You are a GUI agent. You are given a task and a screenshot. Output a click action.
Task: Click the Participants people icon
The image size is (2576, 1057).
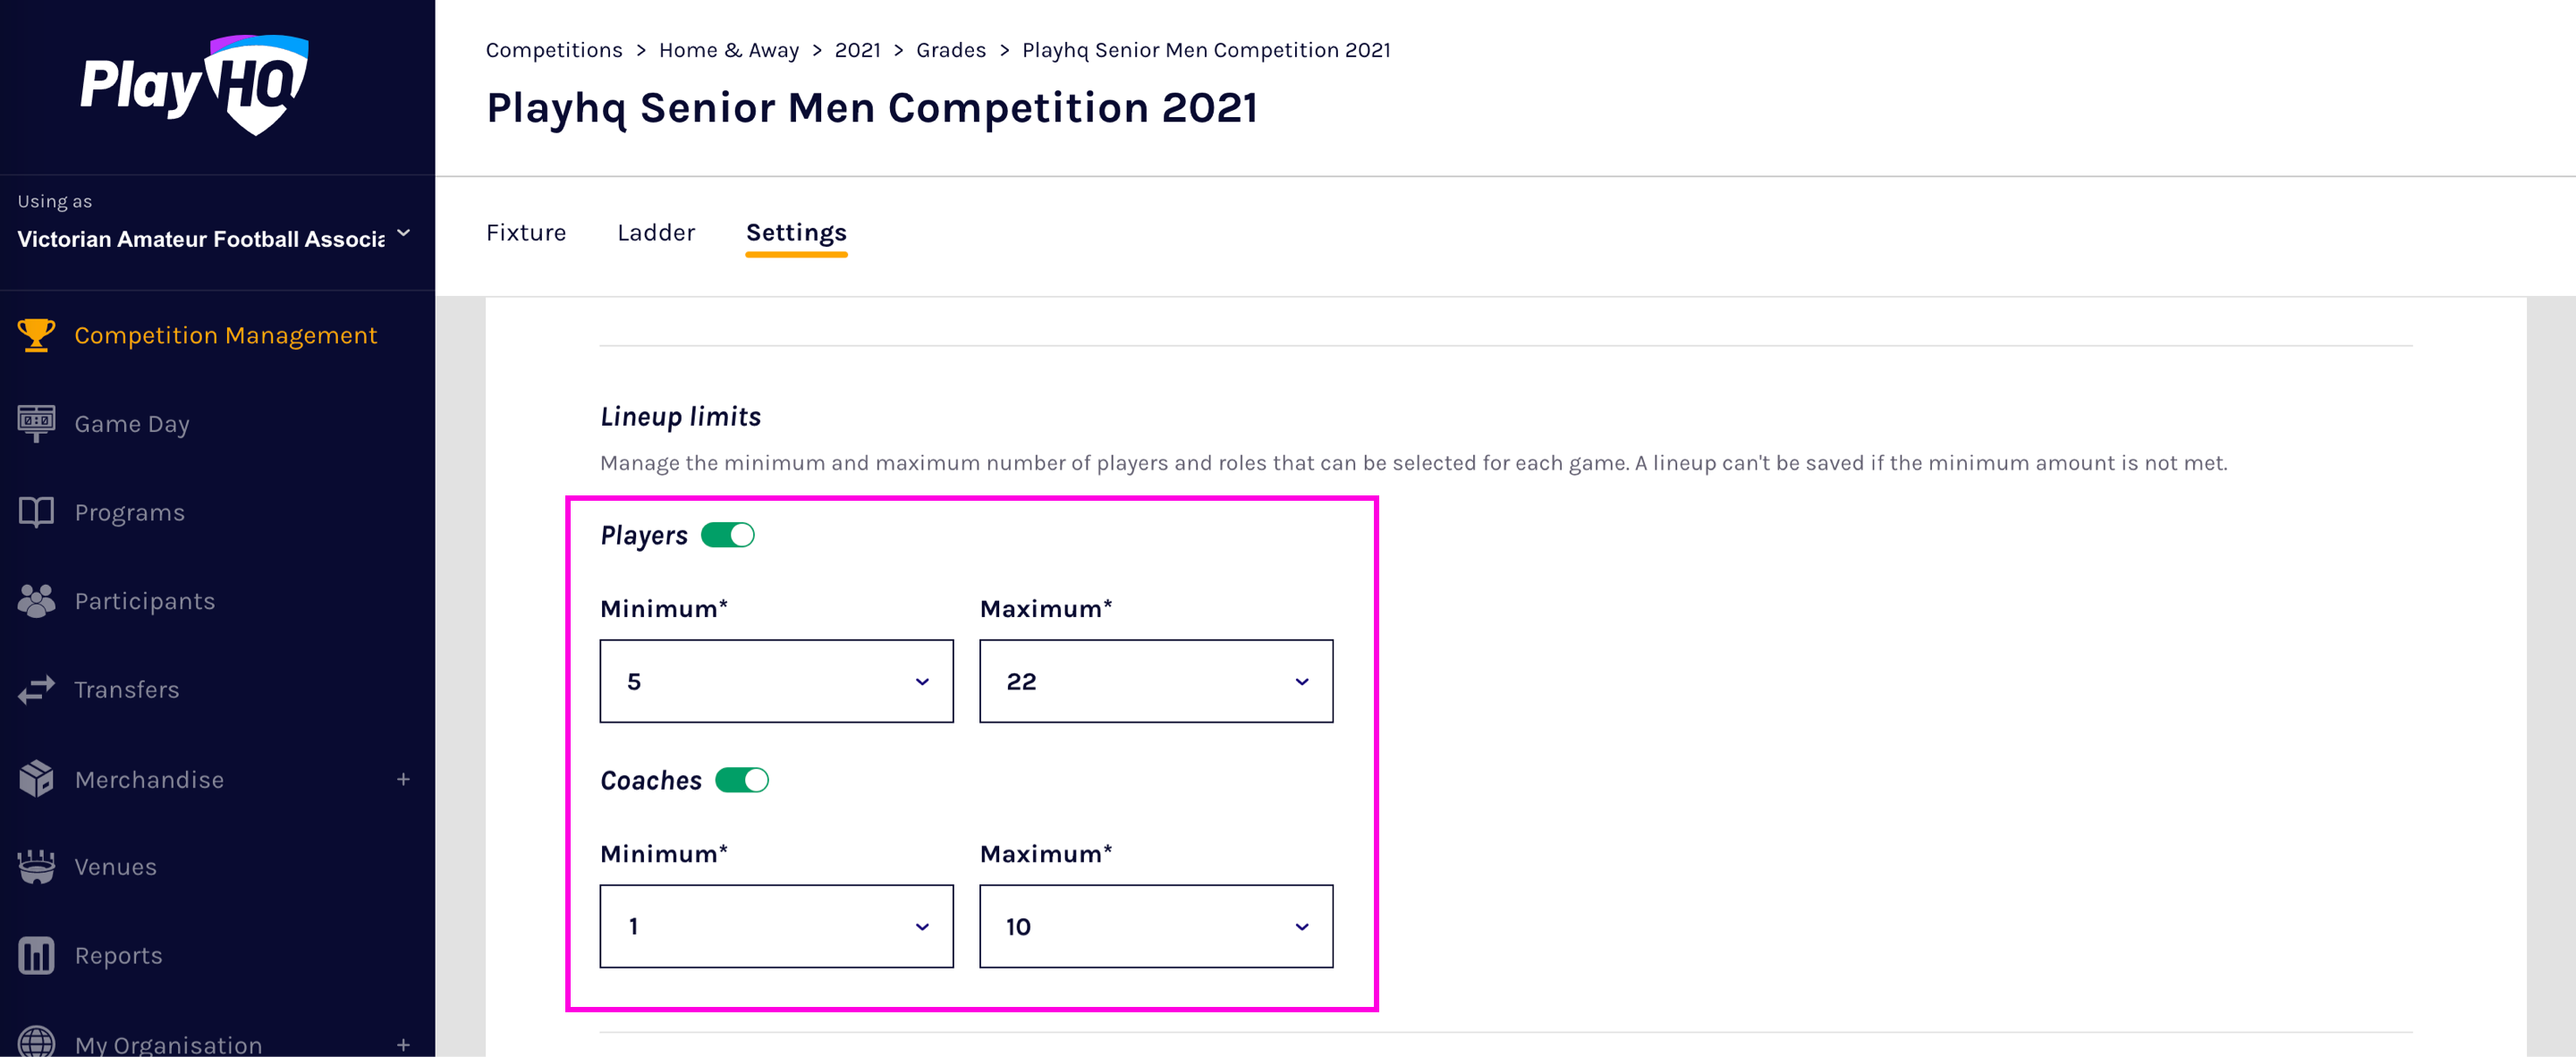click(36, 601)
